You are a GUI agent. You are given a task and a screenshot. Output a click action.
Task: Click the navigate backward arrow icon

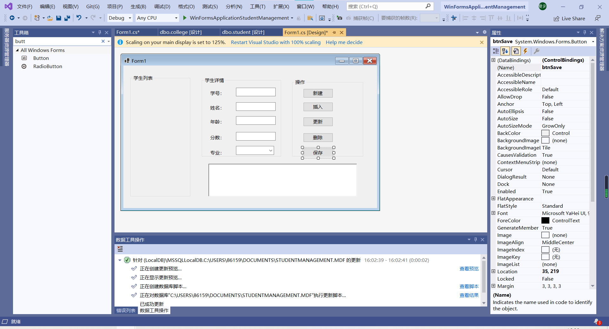click(x=12, y=18)
